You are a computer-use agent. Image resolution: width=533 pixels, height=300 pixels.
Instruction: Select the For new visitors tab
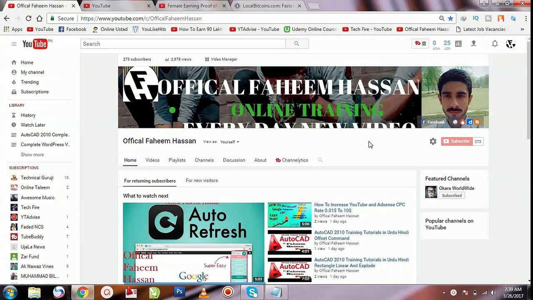[x=202, y=180]
